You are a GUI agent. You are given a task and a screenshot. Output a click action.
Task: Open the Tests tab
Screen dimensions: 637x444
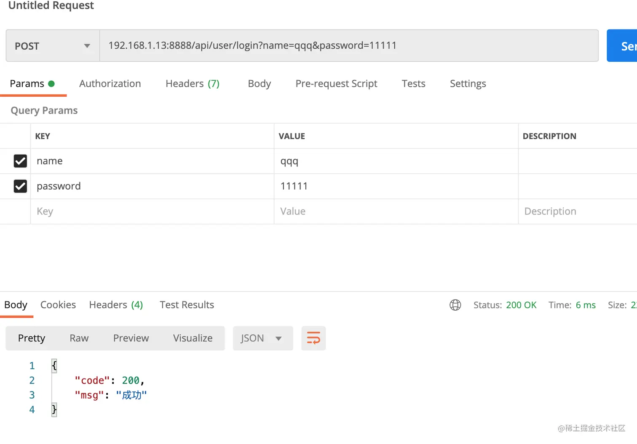413,84
